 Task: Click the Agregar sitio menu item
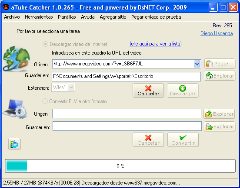[x=113, y=17]
